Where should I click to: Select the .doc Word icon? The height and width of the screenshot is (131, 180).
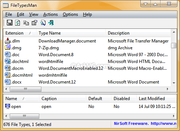8,54
